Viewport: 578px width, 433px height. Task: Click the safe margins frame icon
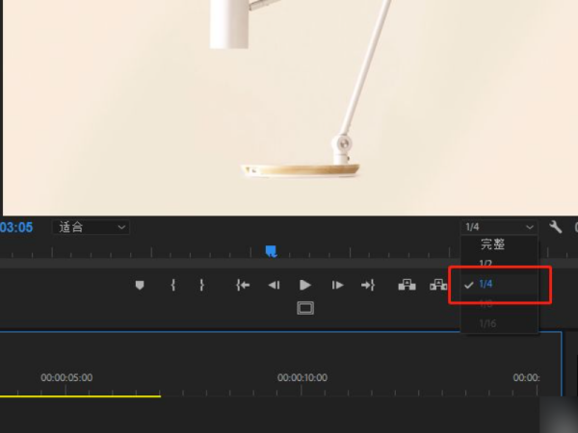[x=305, y=308]
